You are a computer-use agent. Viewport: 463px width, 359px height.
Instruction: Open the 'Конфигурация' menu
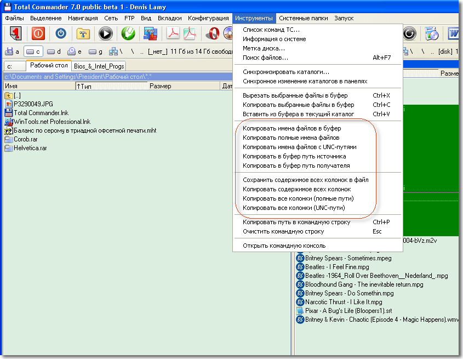(x=208, y=18)
